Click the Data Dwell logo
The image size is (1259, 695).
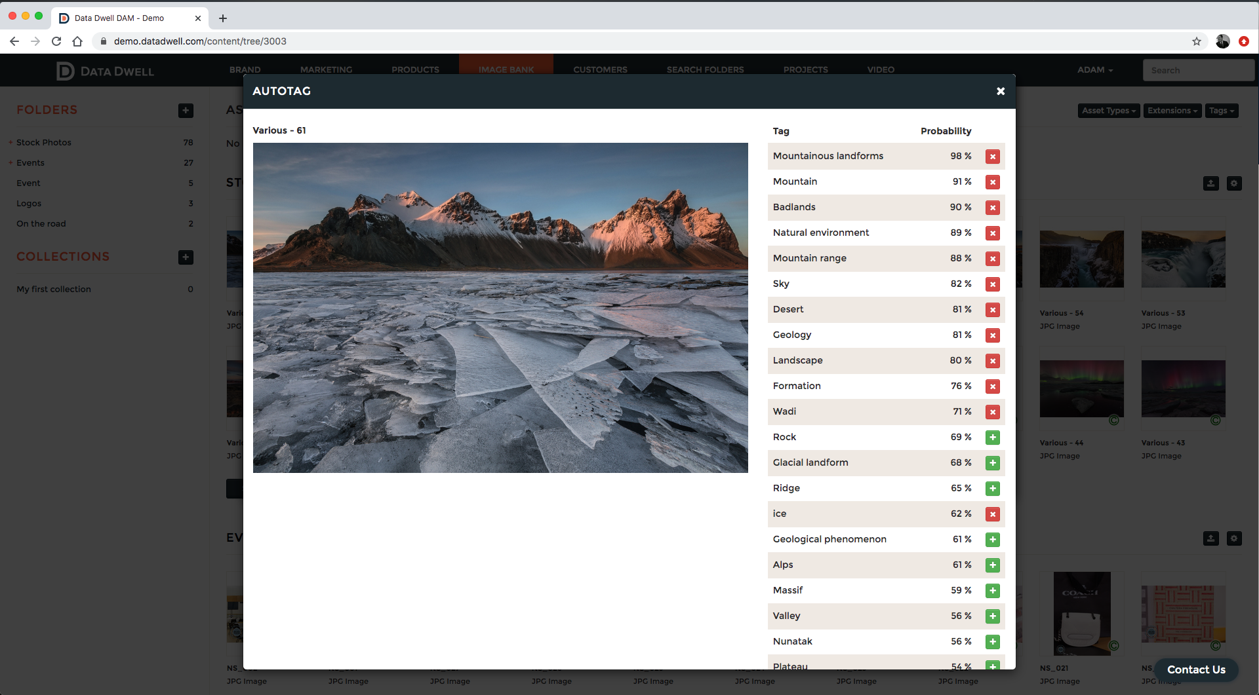[x=105, y=71]
